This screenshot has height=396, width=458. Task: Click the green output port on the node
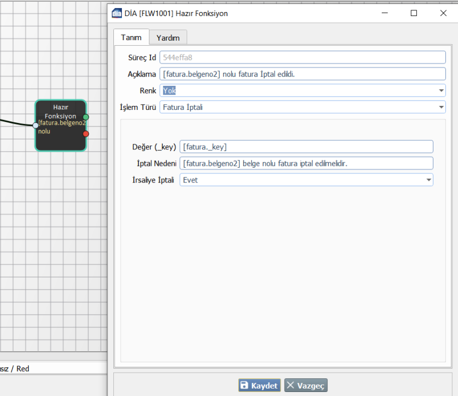(86, 117)
